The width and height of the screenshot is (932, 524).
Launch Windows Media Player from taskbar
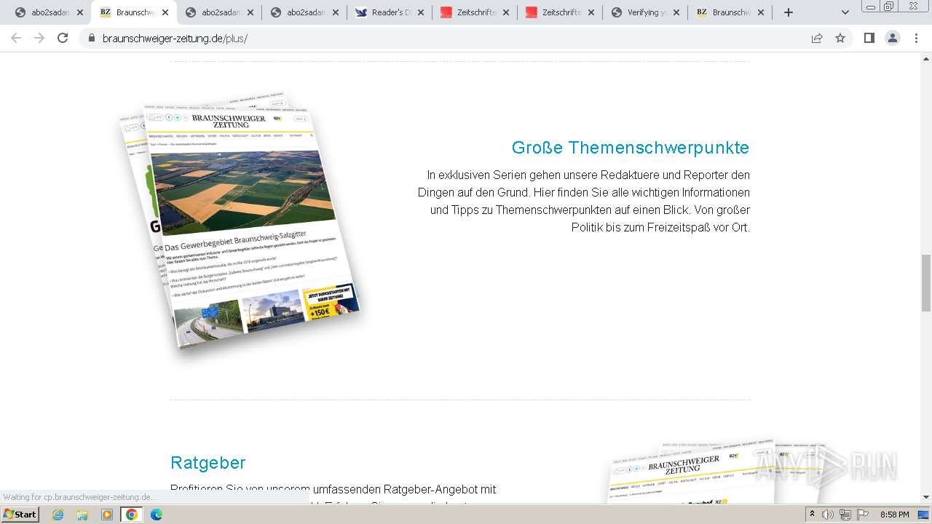pos(107,515)
